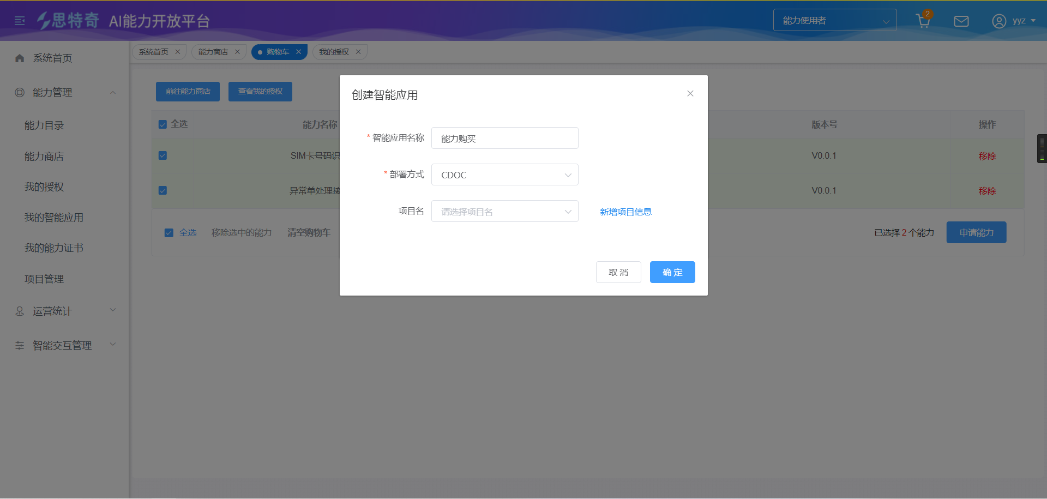Screen dimensions: 1047x499
Task: Click 移除选中的能力 link
Action: point(242,233)
